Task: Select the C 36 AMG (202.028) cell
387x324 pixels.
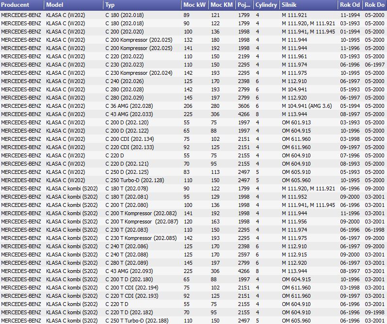Action: pos(129,106)
